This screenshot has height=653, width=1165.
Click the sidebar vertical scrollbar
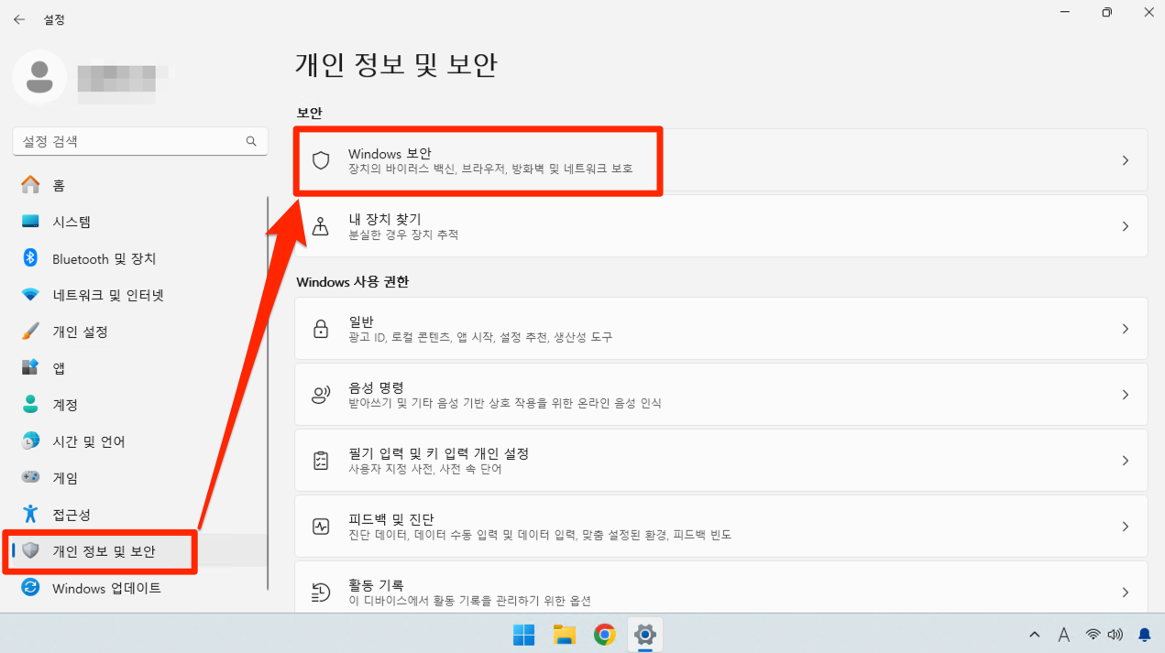268,394
